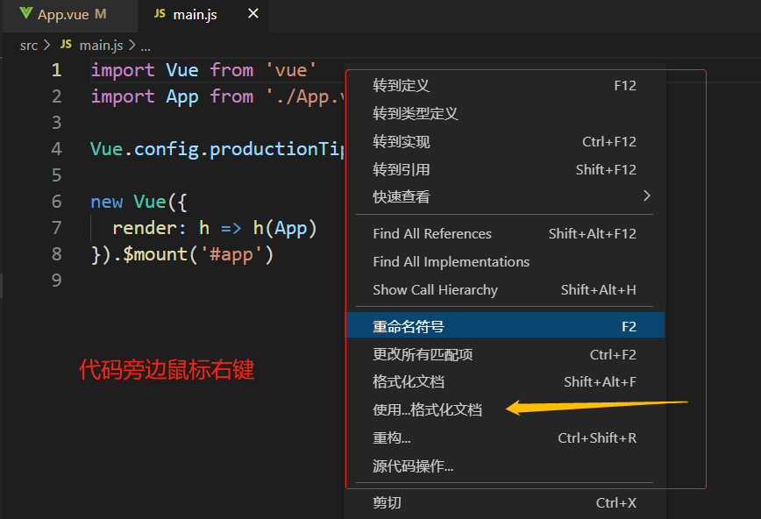761x519 pixels.
Task: Click the JS icon on main.js tab
Action: click(159, 15)
